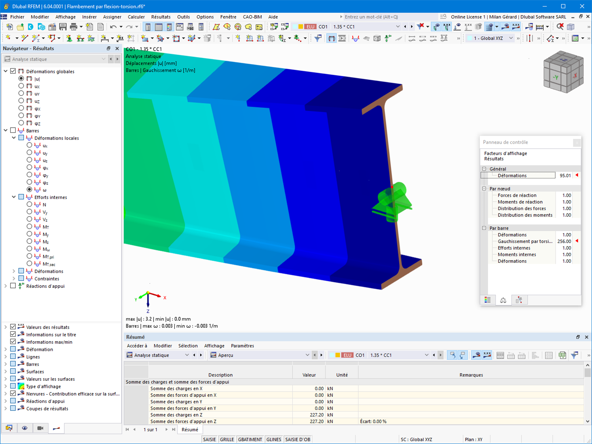The height and width of the screenshot is (444, 592).
Task: Select the uZ global deformation radio button
Action: pyautogui.click(x=21, y=101)
